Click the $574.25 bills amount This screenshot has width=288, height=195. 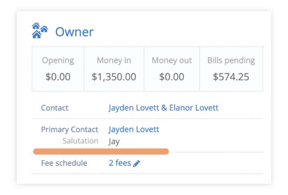231,77
